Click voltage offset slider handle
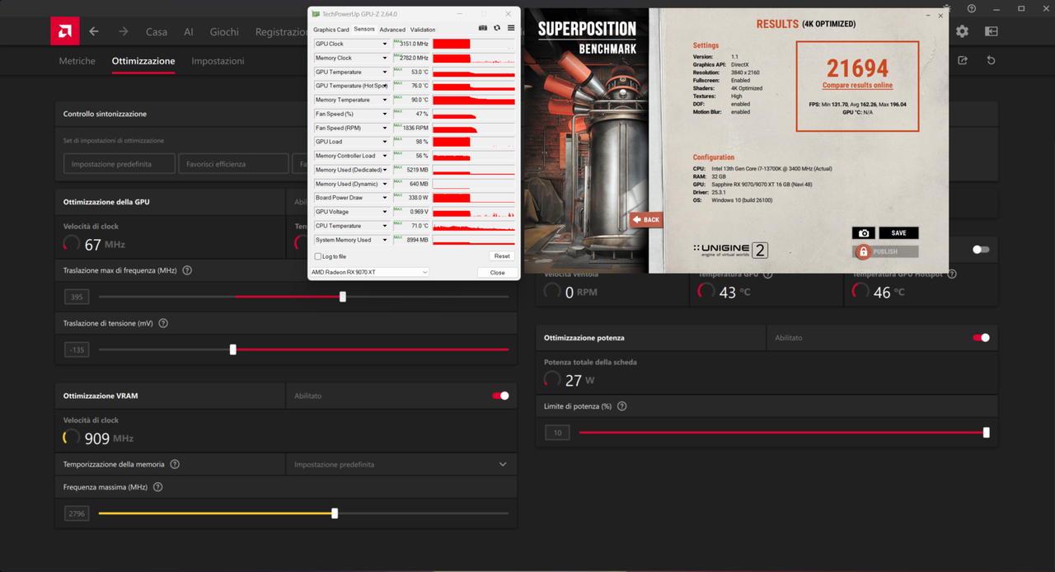This screenshot has height=572, width=1055. click(233, 349)
